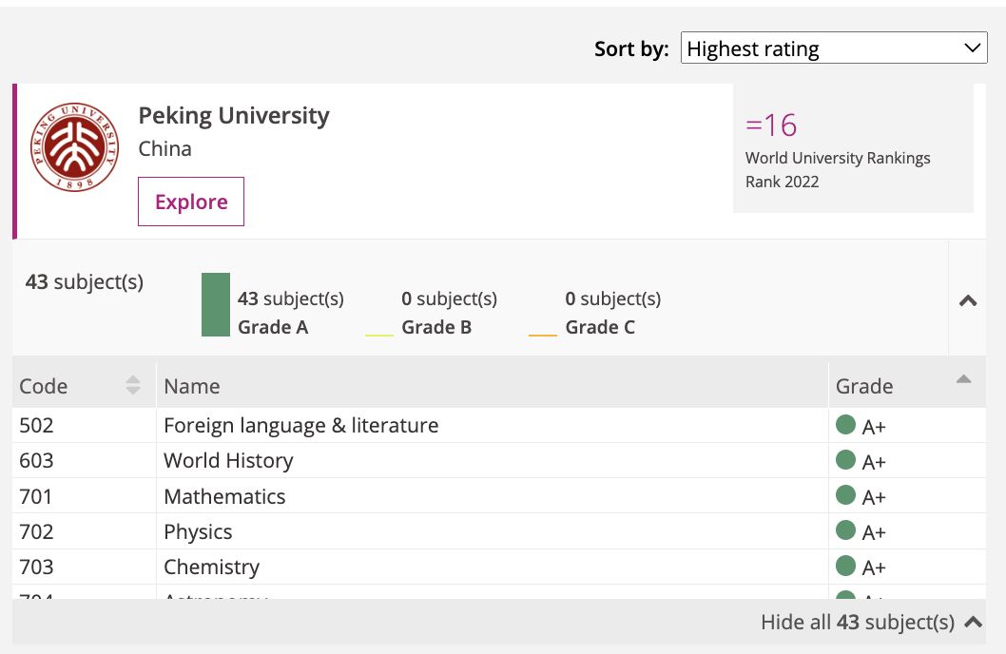The height and width of the screenshot is (654, 1006).
Task: Click the A+ grade for World History
Action: pos(874,462)
